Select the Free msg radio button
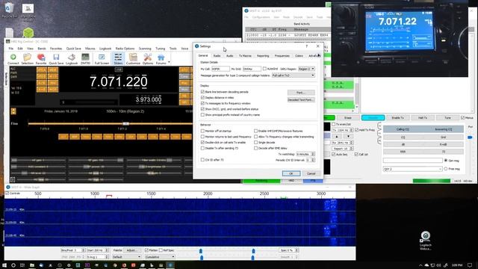Screen dimensions: 478x269 coord(446,169)
